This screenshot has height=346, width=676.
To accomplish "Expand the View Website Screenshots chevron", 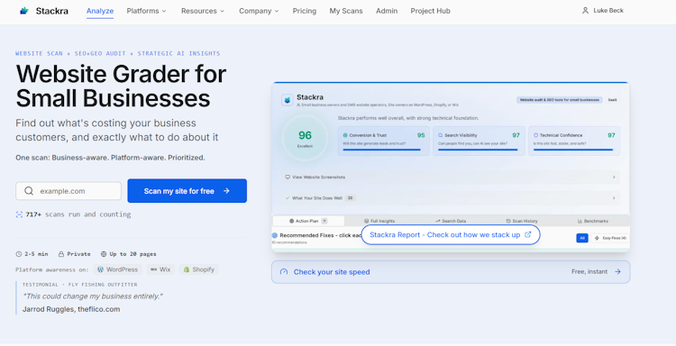I will coord(614,178).
